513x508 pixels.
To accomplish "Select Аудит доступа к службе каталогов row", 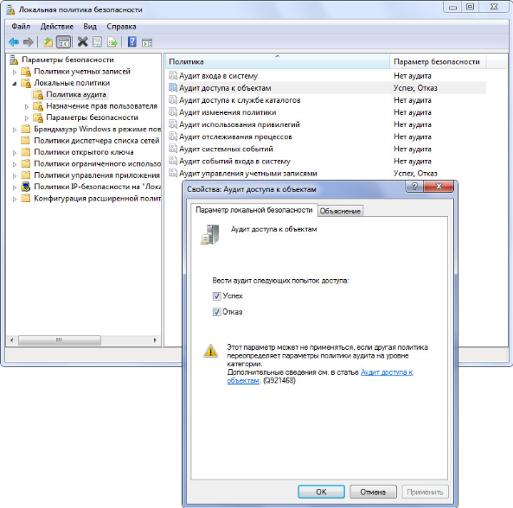I will [x=327, y=100].
